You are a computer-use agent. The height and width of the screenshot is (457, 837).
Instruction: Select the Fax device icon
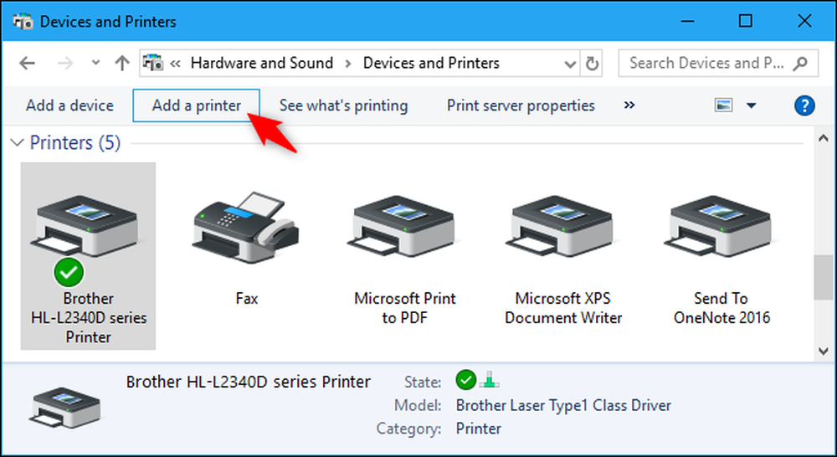point(246,229)
